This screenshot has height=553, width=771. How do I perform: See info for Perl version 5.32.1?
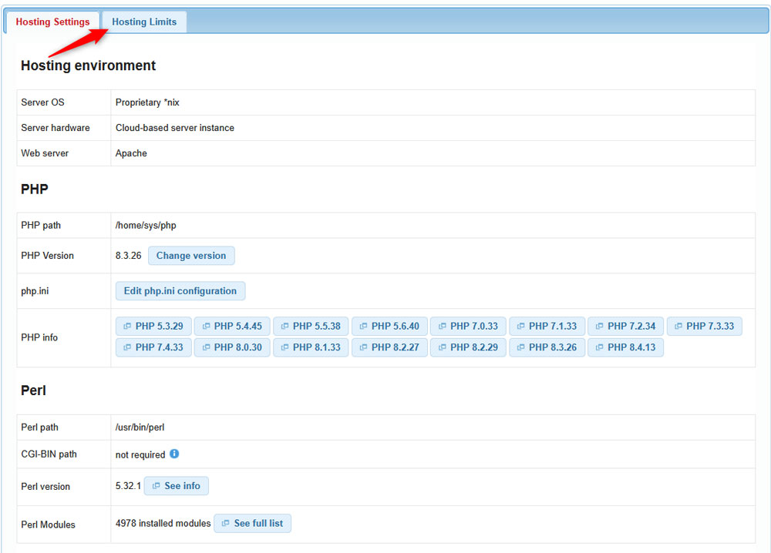click(176, 485)
